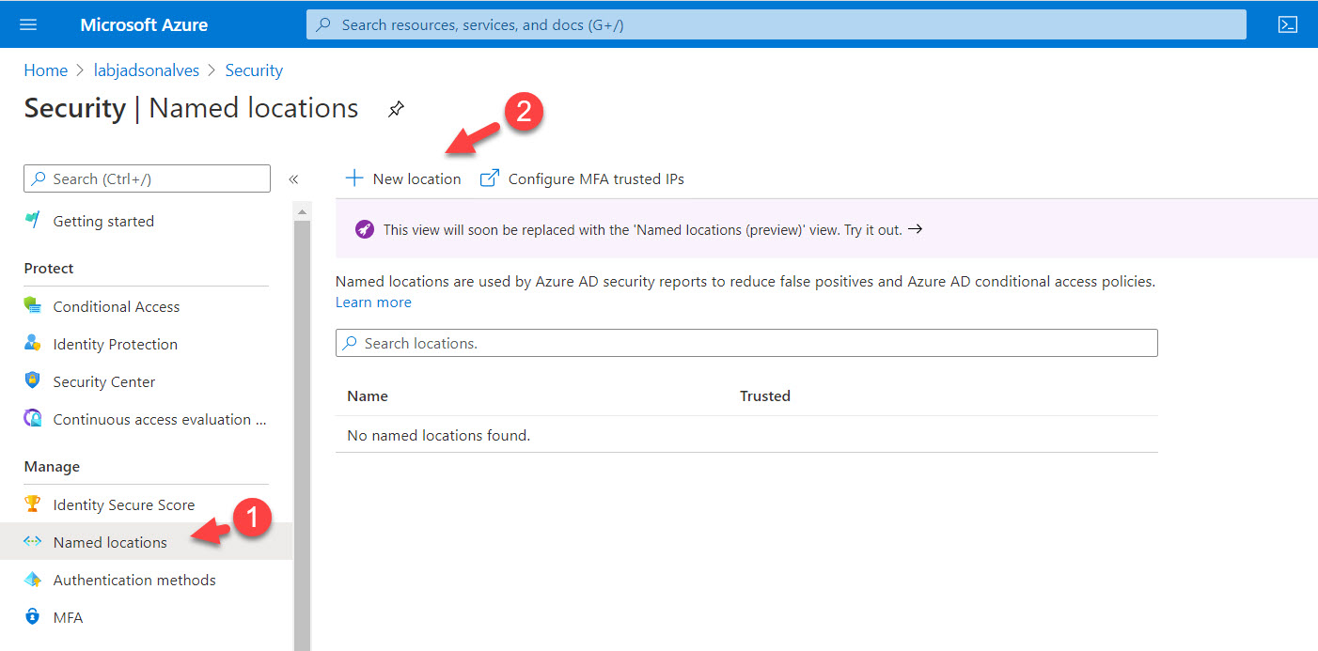Click the Authentication methods icon
This screenshot has width=1318, height=651.
[34, 580]
